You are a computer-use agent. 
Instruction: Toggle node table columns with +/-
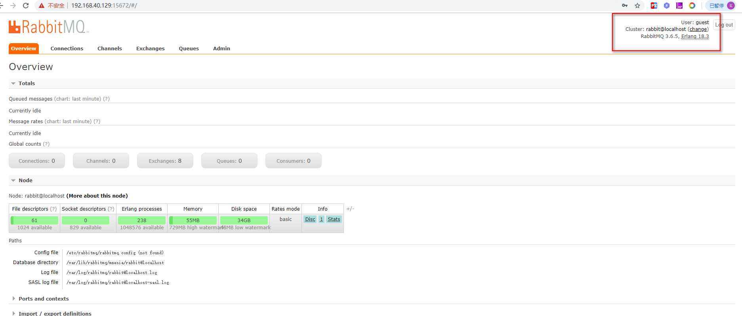[x=350, y=209]
